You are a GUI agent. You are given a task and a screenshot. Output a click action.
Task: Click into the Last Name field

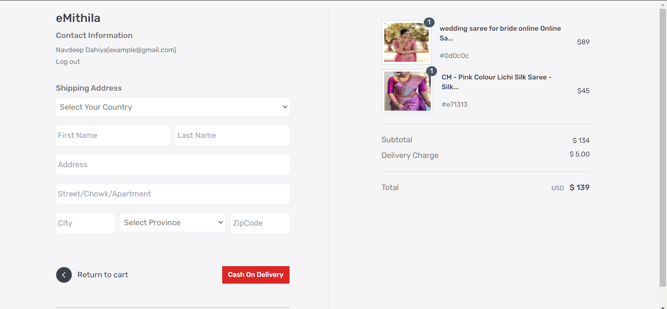pos(232,135)
